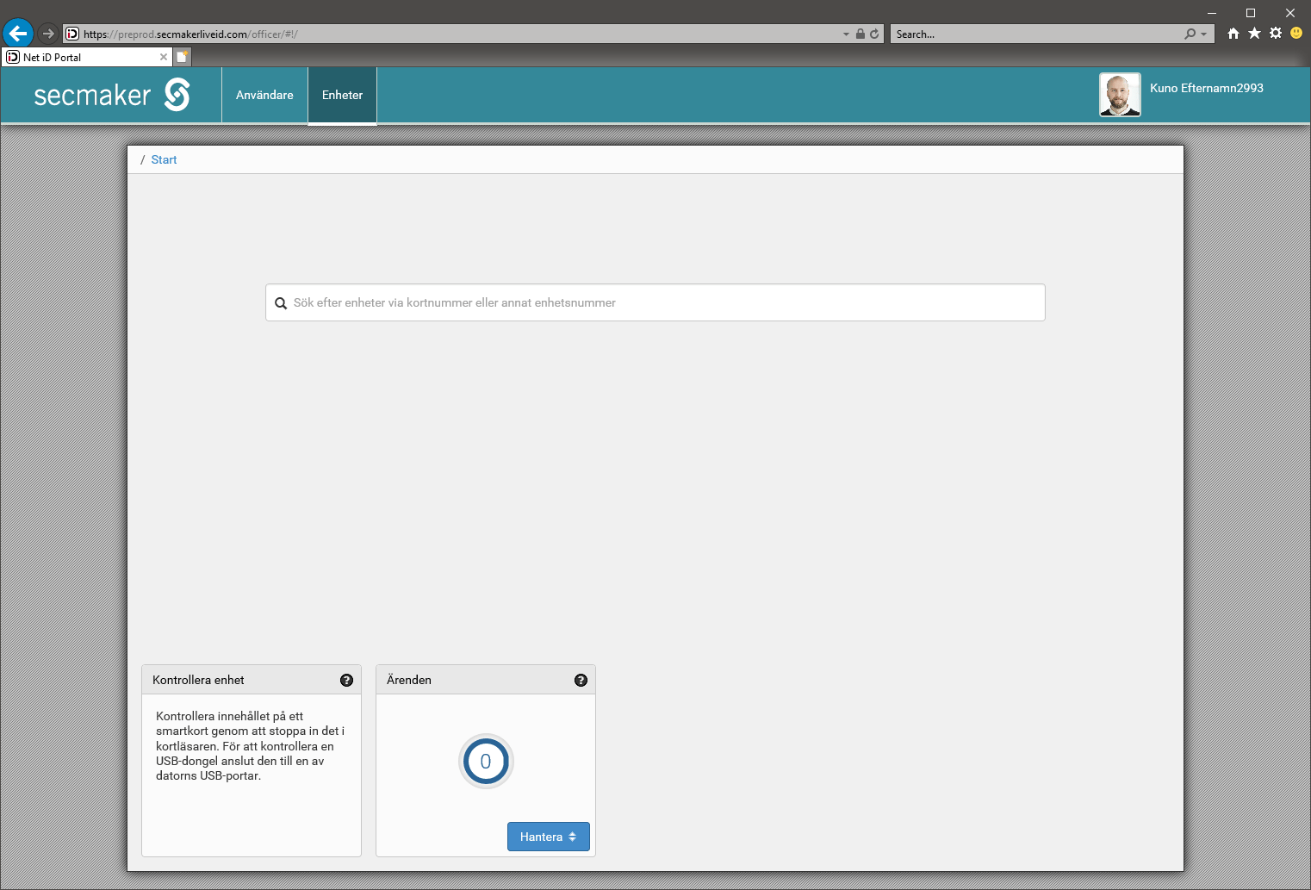The height and width of the screenshot is (890, 1311).
Task: Select the Enheter menu tab
Action: (x=342, y=95)
